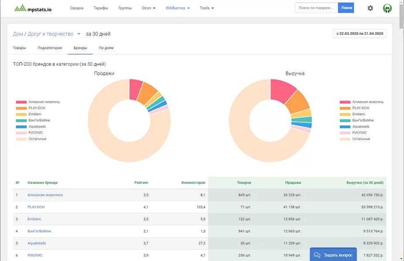Expand the Wildberries dropdown menu
404x261 pixels.
pyautogui.click(x=177, y=8)
